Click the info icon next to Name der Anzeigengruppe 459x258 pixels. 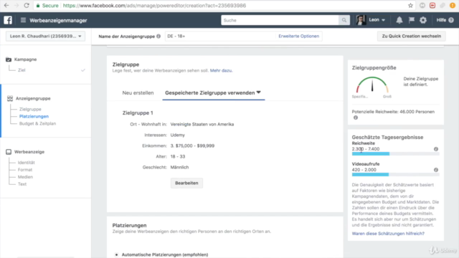pos(158,37)
